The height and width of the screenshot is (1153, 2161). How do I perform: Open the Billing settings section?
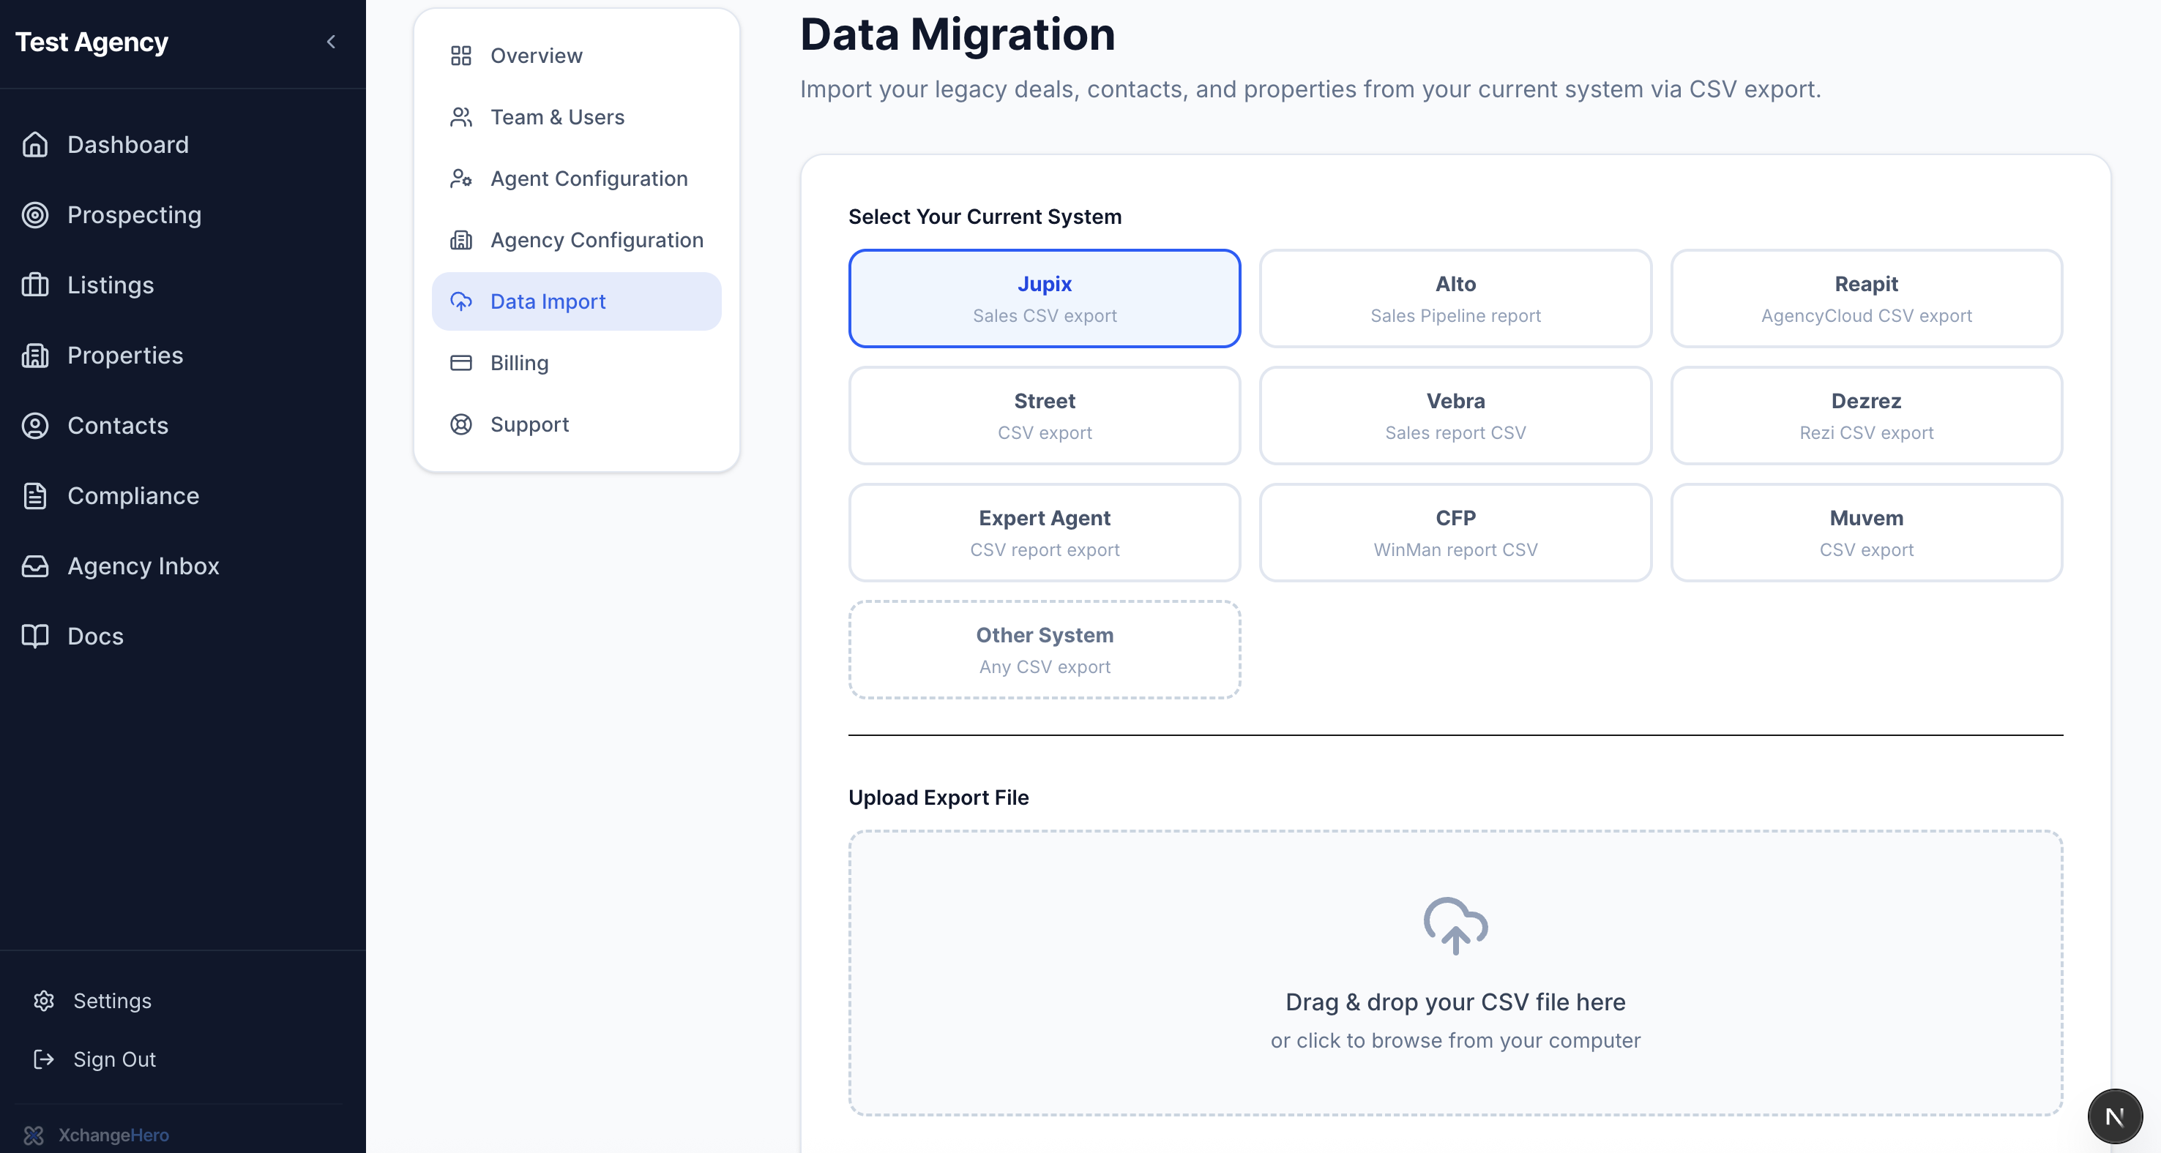[x=519, y=362]
